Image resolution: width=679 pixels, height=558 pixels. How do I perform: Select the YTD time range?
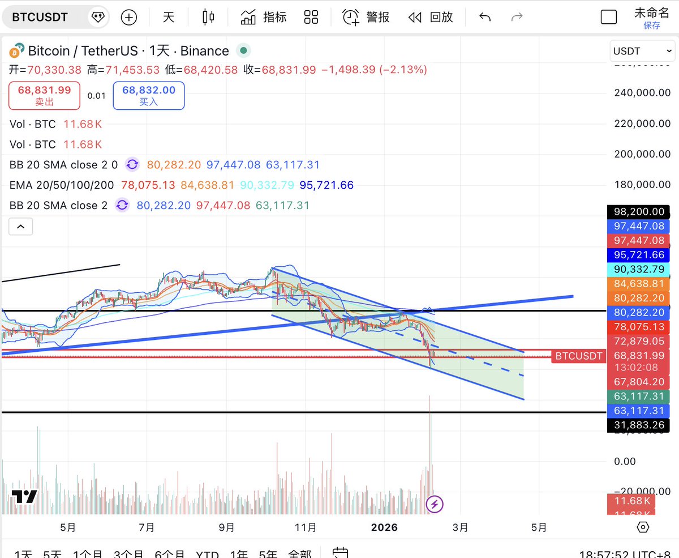tap(208, 555)
